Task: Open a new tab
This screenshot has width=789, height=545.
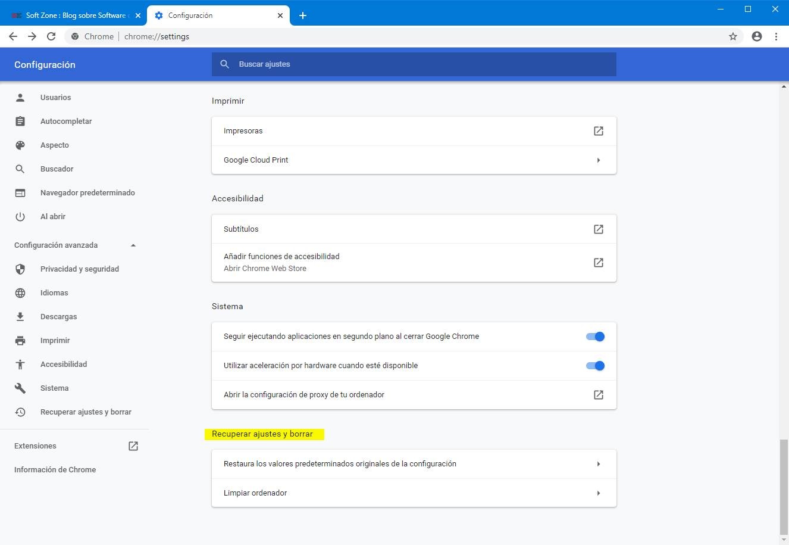Action: click(x=303, y=15)
